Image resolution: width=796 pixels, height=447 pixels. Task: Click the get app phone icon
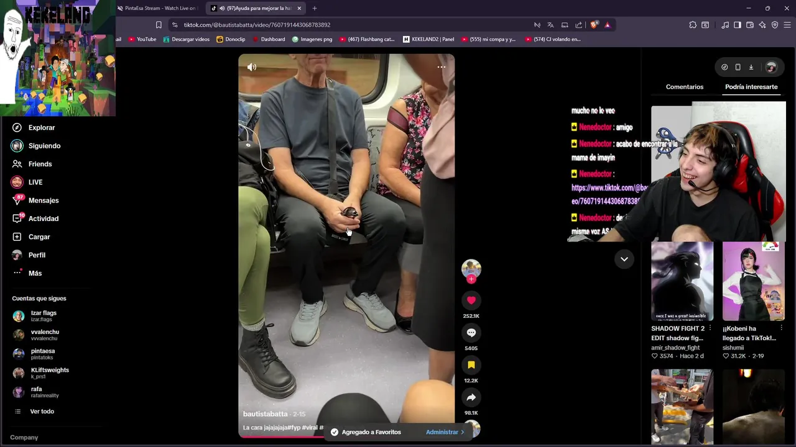738,67
